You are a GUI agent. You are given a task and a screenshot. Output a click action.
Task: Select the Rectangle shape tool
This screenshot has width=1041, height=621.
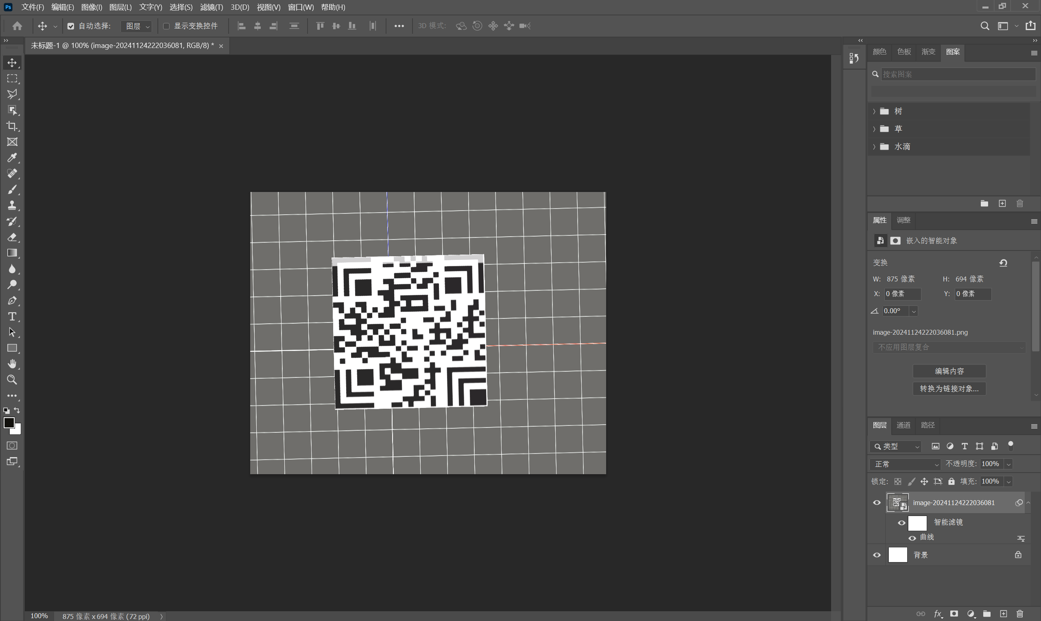click(12, 348)
